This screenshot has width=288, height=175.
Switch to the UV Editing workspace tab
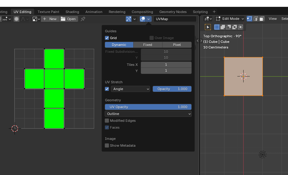(22, 12)
